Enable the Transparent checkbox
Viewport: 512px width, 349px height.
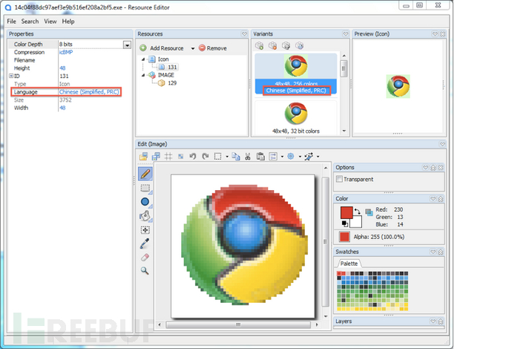tap(340, 179)
